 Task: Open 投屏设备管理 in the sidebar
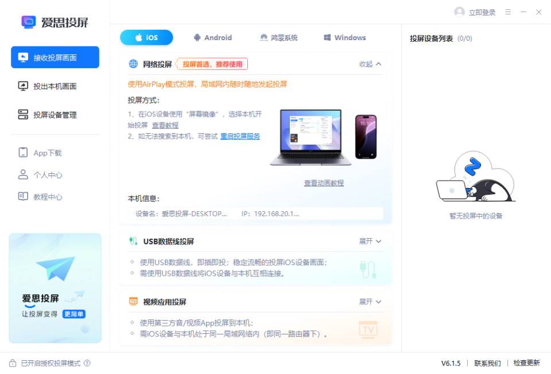tap(55, 115)
